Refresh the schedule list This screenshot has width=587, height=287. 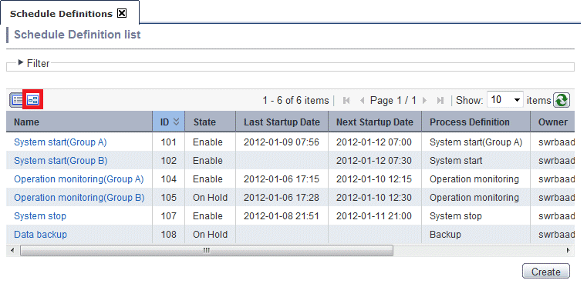(x=562, y=100)
